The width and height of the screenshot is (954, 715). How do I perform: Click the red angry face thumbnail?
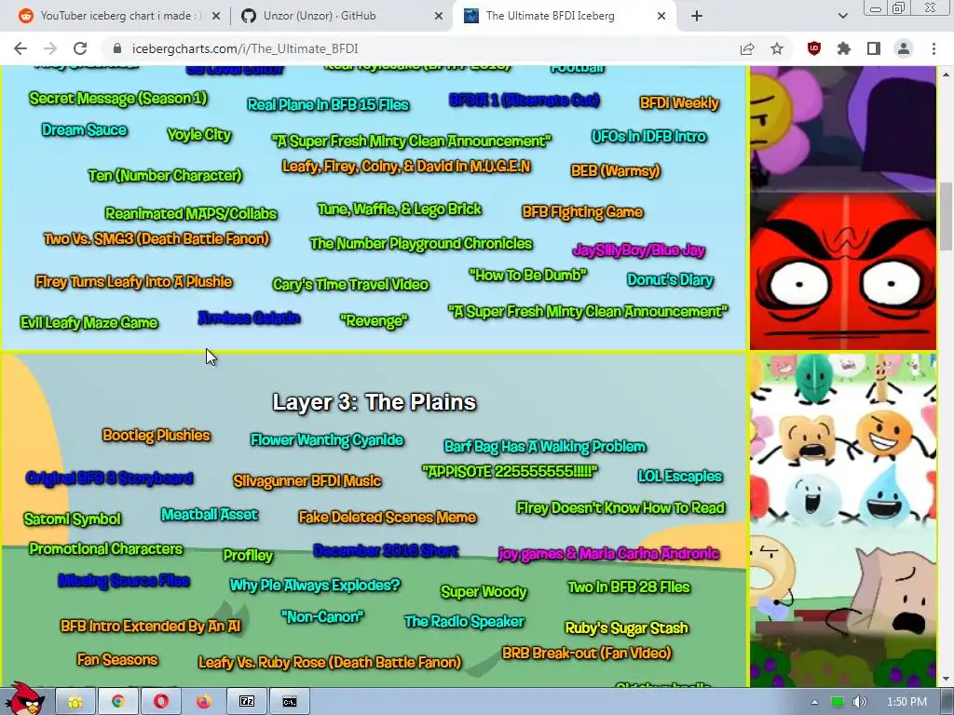[842, 272]
